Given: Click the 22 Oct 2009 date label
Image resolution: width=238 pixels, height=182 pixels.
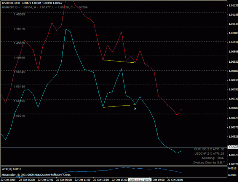Looking at the screenshot, I should coord(8,180).
